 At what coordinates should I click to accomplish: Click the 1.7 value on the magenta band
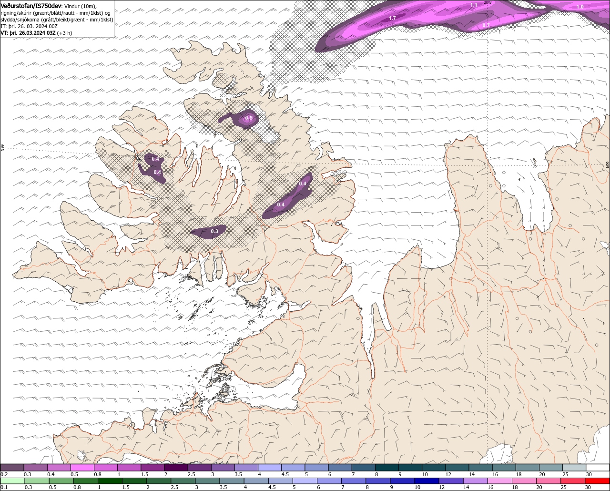(392, 18)
